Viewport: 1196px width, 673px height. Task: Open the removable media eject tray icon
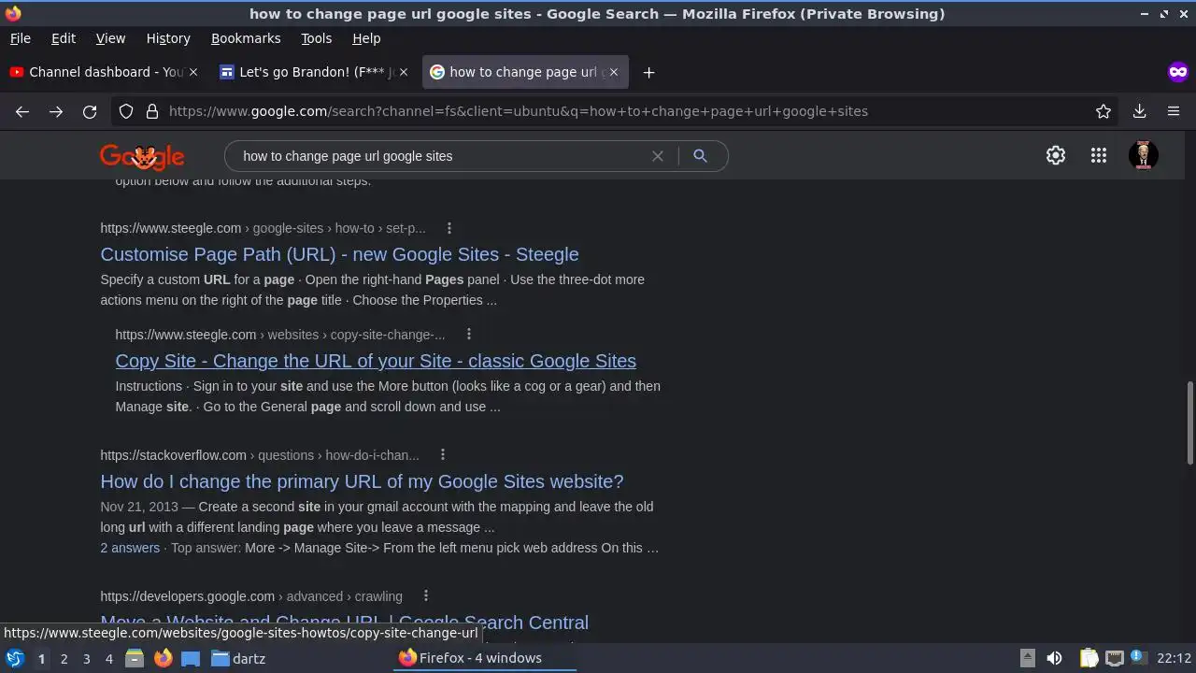pyautogui.click(x=1027, y=658)
